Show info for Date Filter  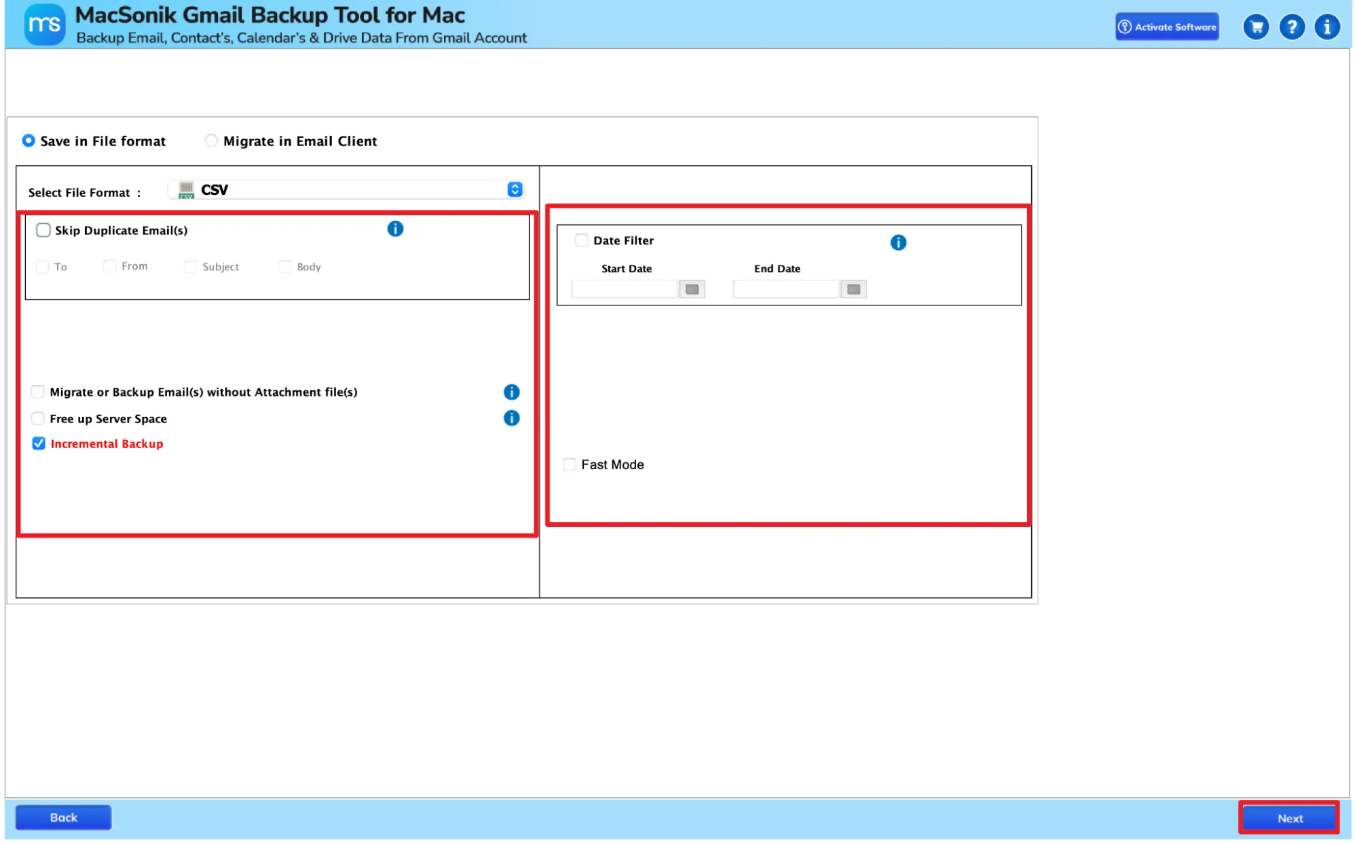click(x=898, y=242)
